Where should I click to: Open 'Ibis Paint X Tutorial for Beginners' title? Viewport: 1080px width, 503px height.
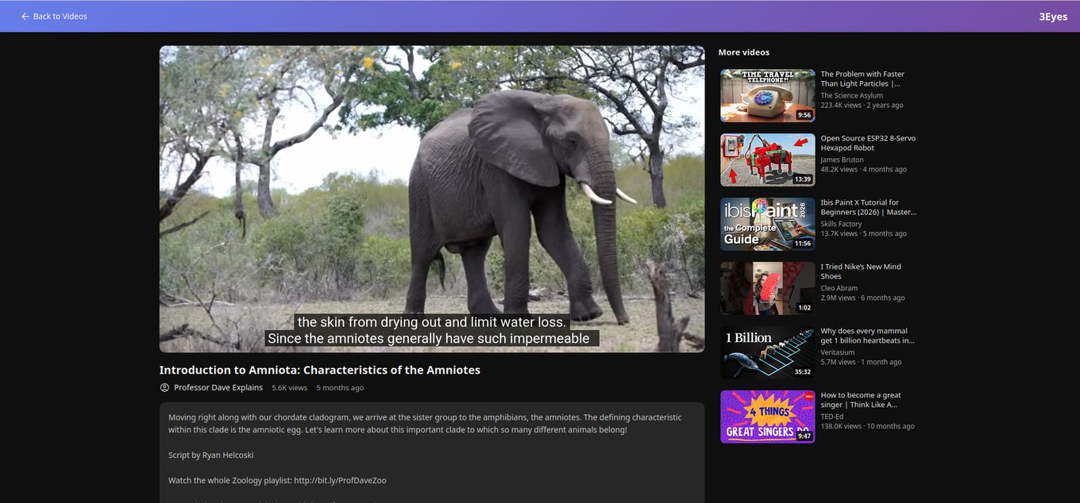tap(868, 207)
